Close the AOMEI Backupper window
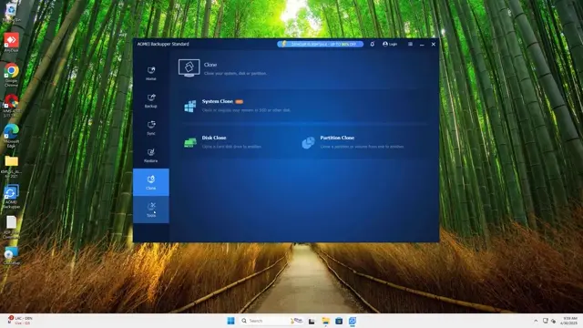This screenshot has height=328, width=583. coord(434,45)
